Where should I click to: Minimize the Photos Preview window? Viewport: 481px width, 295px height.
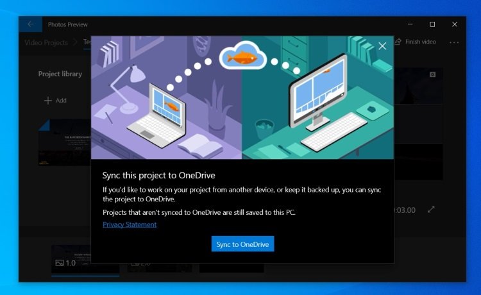click(410, 24)
